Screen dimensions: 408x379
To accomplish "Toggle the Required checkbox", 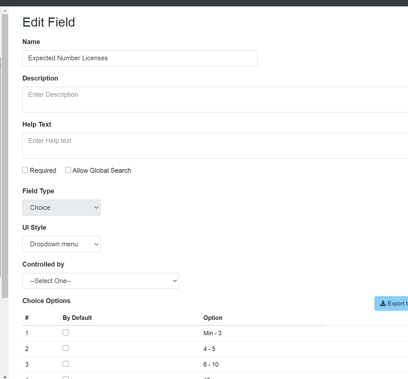I will click(25, 170).
